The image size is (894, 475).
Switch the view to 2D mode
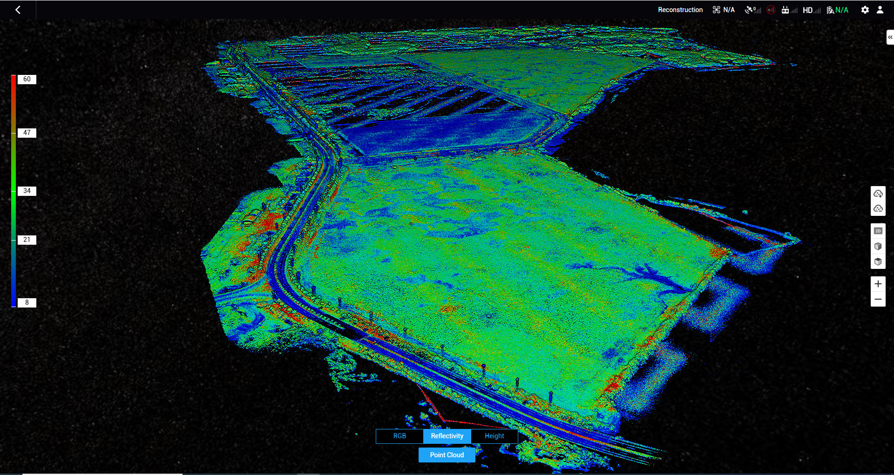tap(878, 231)
